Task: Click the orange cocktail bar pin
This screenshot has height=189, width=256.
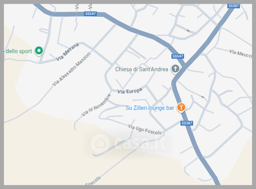Action: tap(181, 108)
